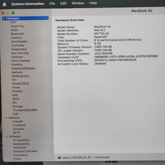Select Extensions under Software

21,155
